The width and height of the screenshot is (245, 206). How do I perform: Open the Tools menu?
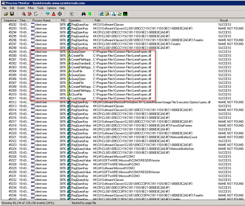[x=40, y=8]
